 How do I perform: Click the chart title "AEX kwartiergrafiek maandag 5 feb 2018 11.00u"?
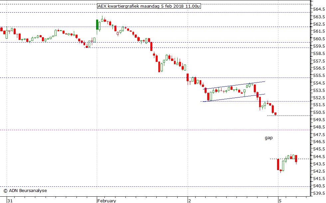[x=149, y=6]
